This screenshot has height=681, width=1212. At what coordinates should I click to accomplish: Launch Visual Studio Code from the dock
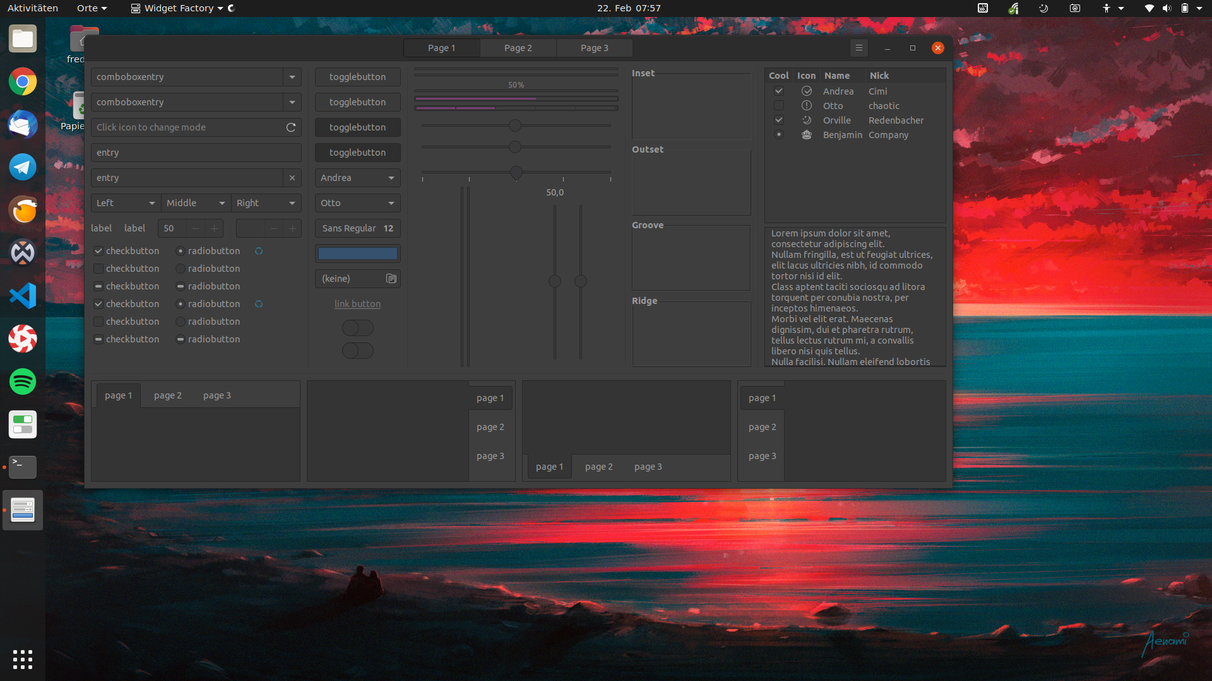tap(23, 296)
